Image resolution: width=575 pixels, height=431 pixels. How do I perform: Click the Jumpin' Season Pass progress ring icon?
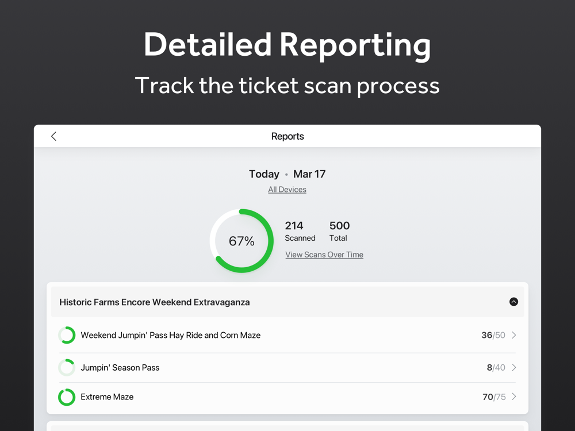[x=67, y=368]
